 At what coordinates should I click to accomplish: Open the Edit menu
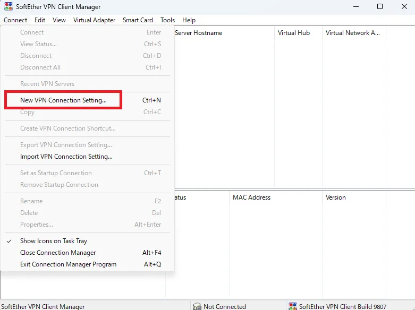(x=40, y=20)
